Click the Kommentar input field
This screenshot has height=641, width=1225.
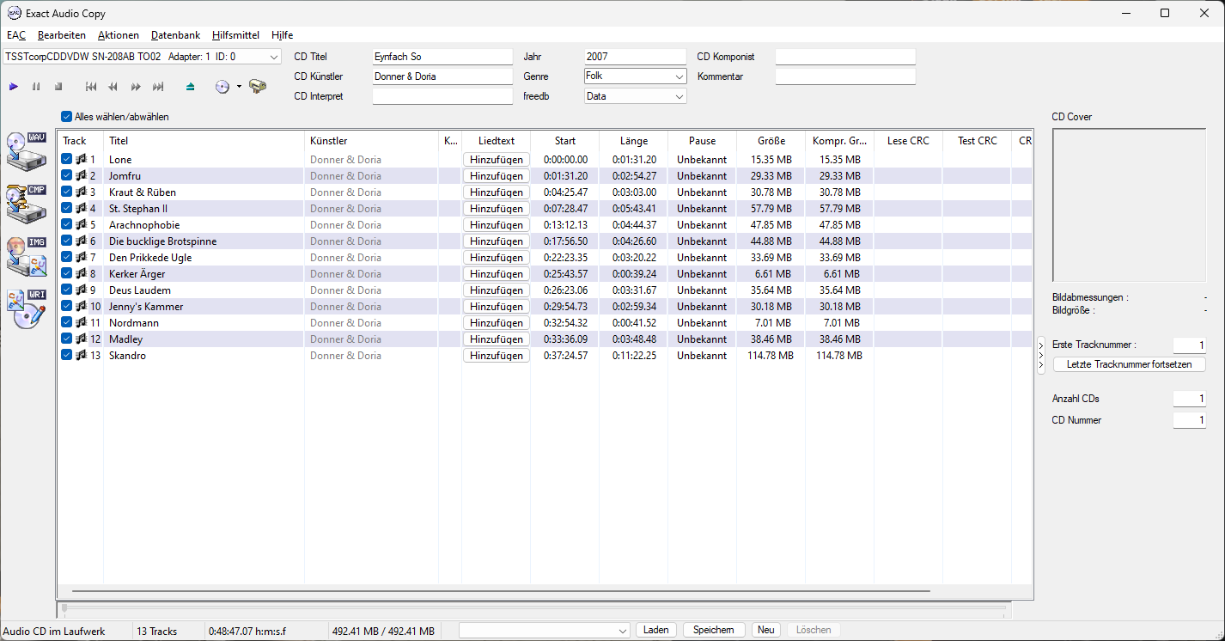point(845,76)
